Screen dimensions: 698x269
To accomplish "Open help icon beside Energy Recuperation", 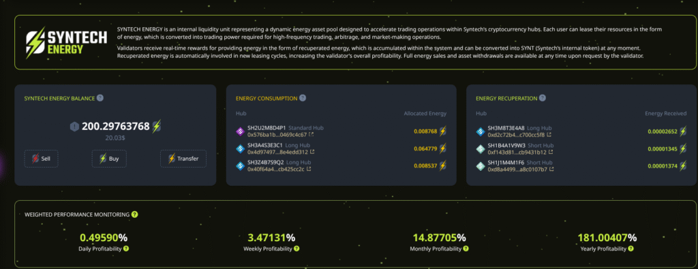I will [x=543, y=98].
